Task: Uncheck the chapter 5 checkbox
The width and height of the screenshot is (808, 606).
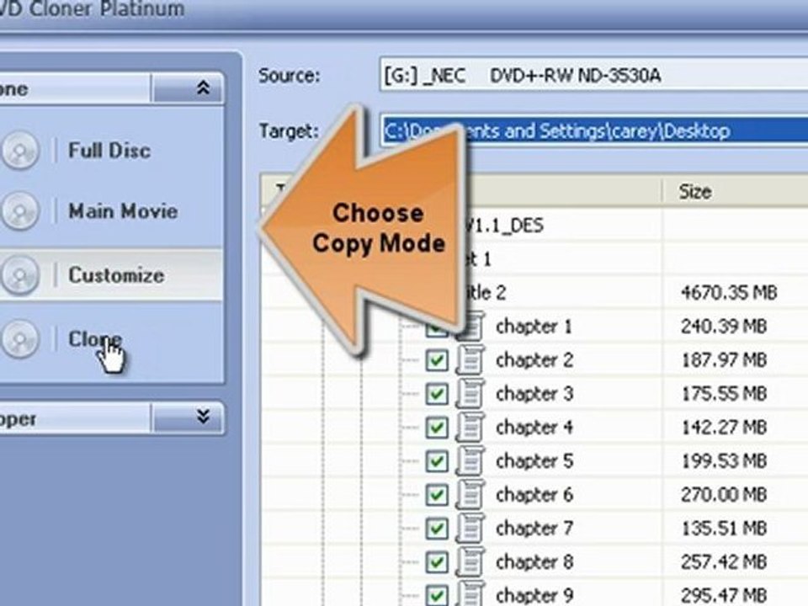Action: tap(437, 461)
